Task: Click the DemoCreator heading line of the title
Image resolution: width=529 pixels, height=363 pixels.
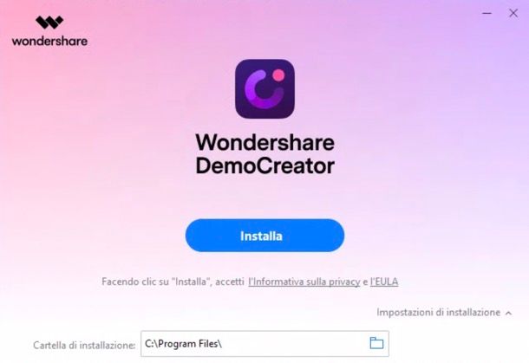Action: (x=264, y=165)
